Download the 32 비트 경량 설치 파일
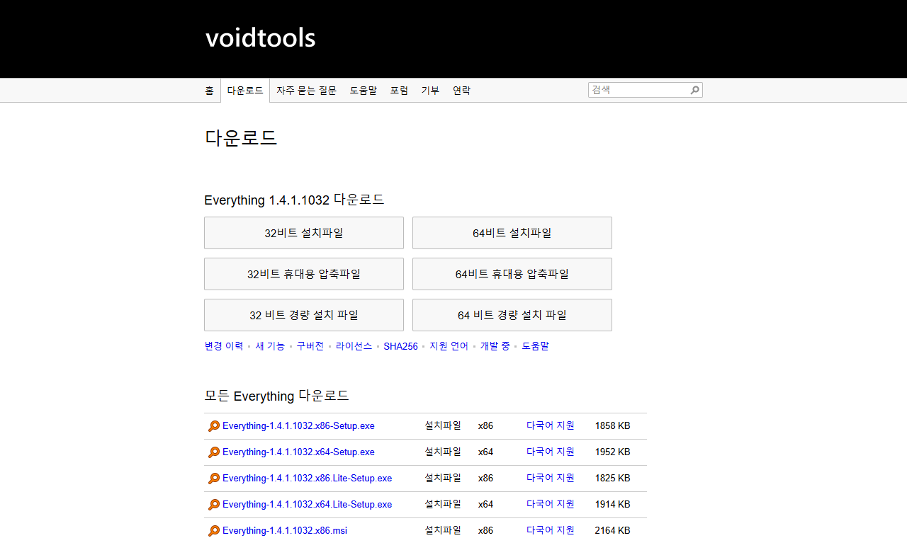 pyautogui.click(x=304, y=315)
